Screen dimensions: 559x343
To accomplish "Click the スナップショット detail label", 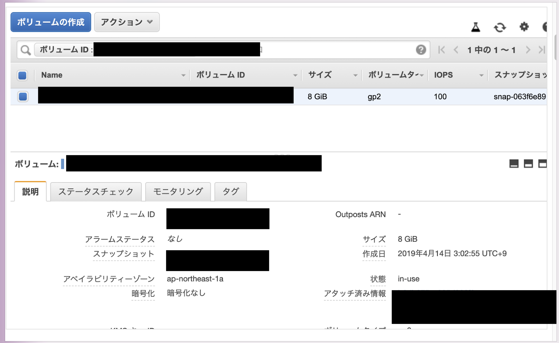I will [x=124, y=254].
